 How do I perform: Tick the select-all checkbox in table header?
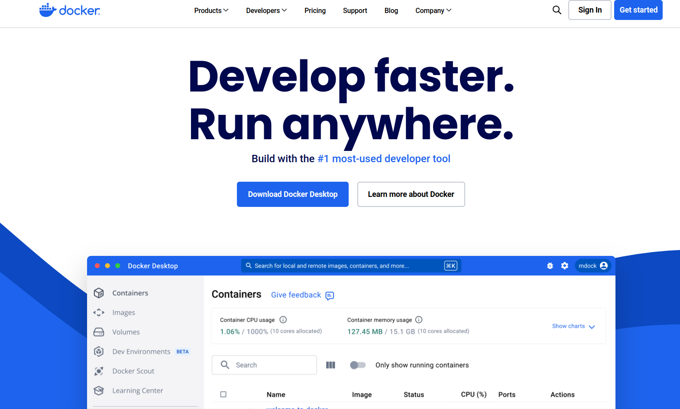tap(223, 394)
